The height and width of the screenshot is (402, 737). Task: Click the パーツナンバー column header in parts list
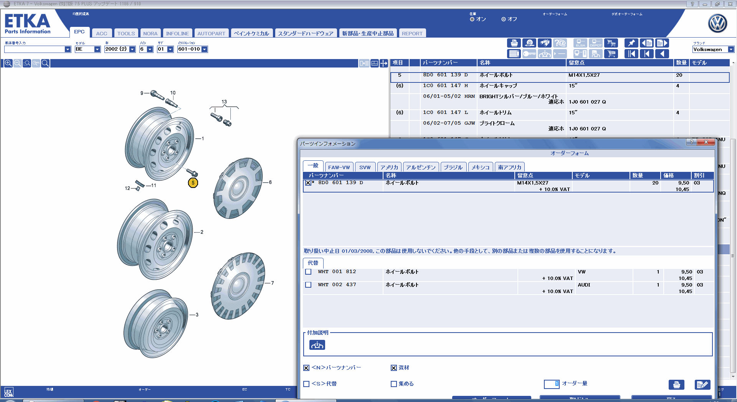pos(448,63)
